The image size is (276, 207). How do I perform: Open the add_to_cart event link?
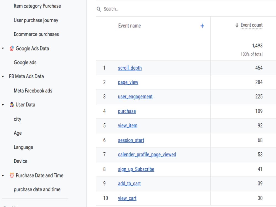pyautogui.click(x=129, y=184)
